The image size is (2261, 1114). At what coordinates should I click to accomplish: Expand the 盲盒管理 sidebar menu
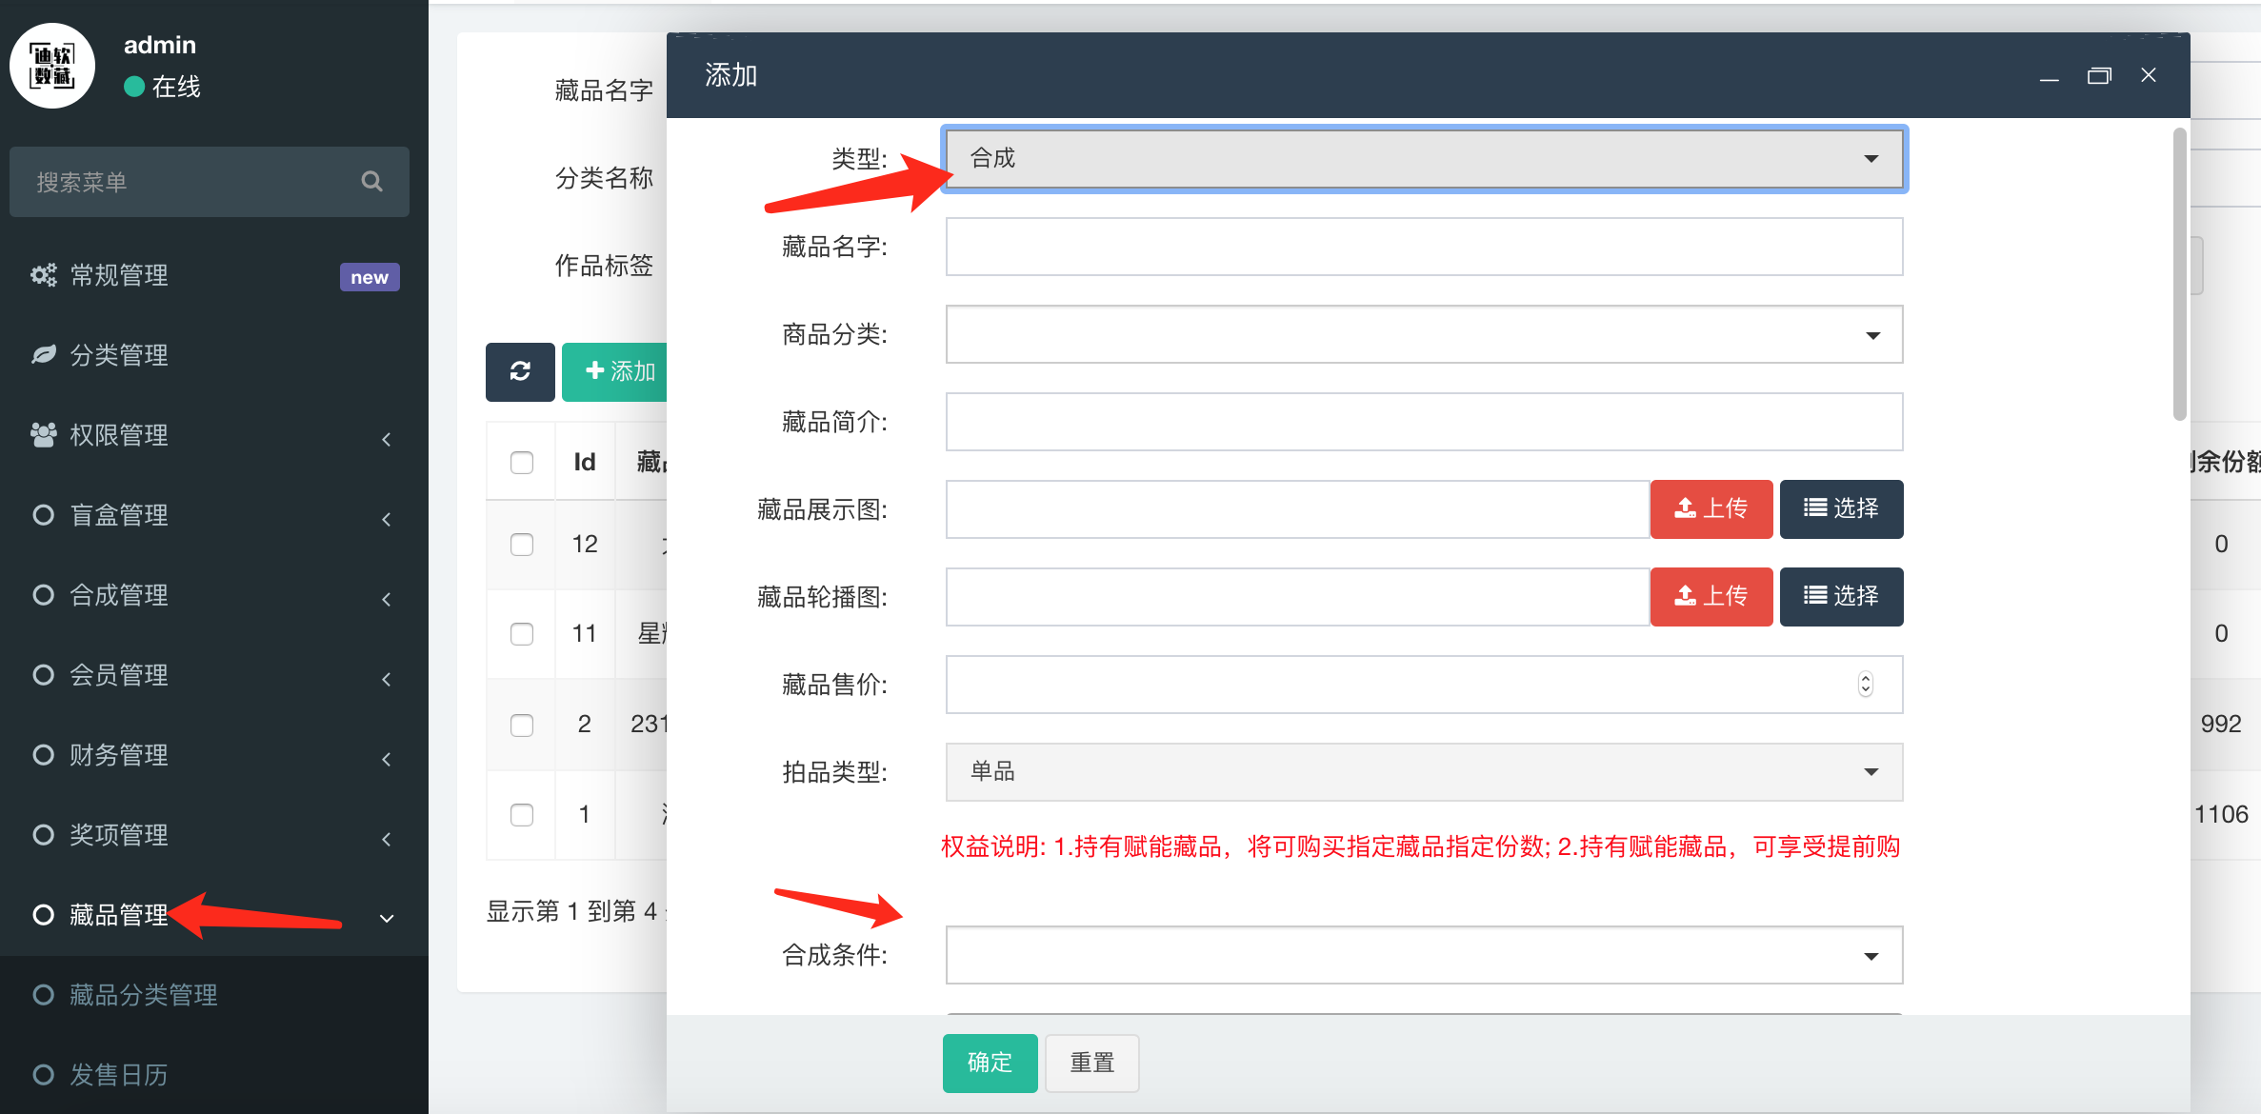119,515
